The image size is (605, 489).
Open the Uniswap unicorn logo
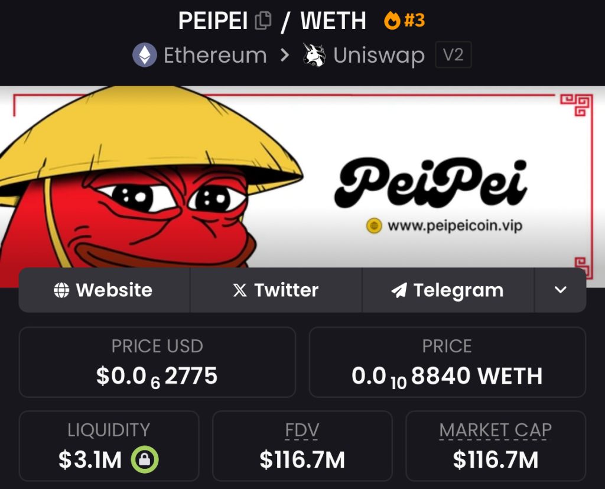(314, 55)
